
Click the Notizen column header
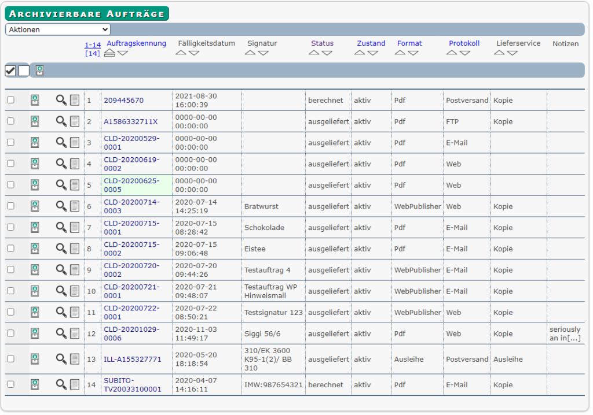pos(565,44)
